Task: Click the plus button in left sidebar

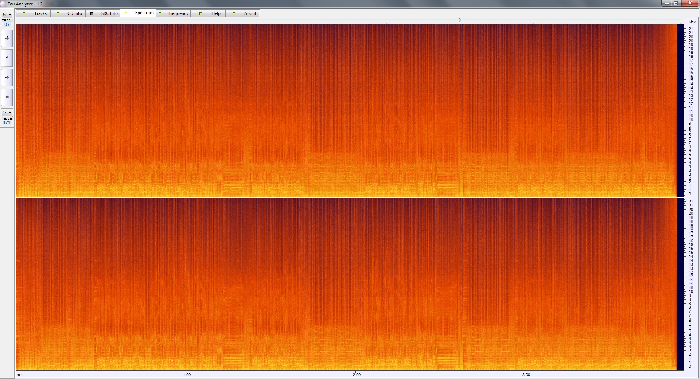Action: pos(7,38)
